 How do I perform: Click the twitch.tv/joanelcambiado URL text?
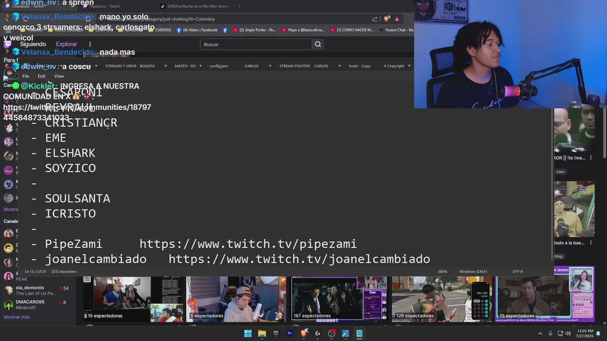pyautogui.click(x=299, y=259)
